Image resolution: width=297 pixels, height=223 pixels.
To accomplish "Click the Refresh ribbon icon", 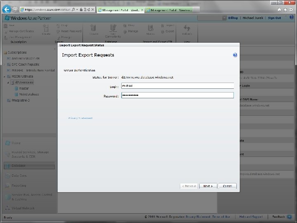I will tap(187, 30).
